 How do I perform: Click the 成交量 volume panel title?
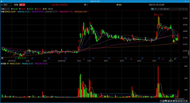(3, 64)
